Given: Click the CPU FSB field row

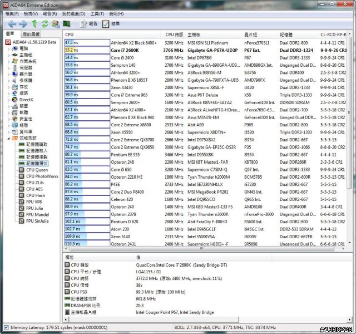Looking at the screenshot, I should [x=168, y=292].
